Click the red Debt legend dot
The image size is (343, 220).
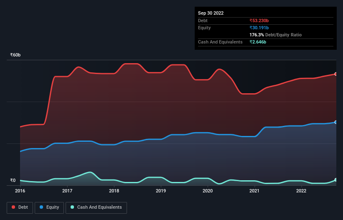(x=13, y=207)
